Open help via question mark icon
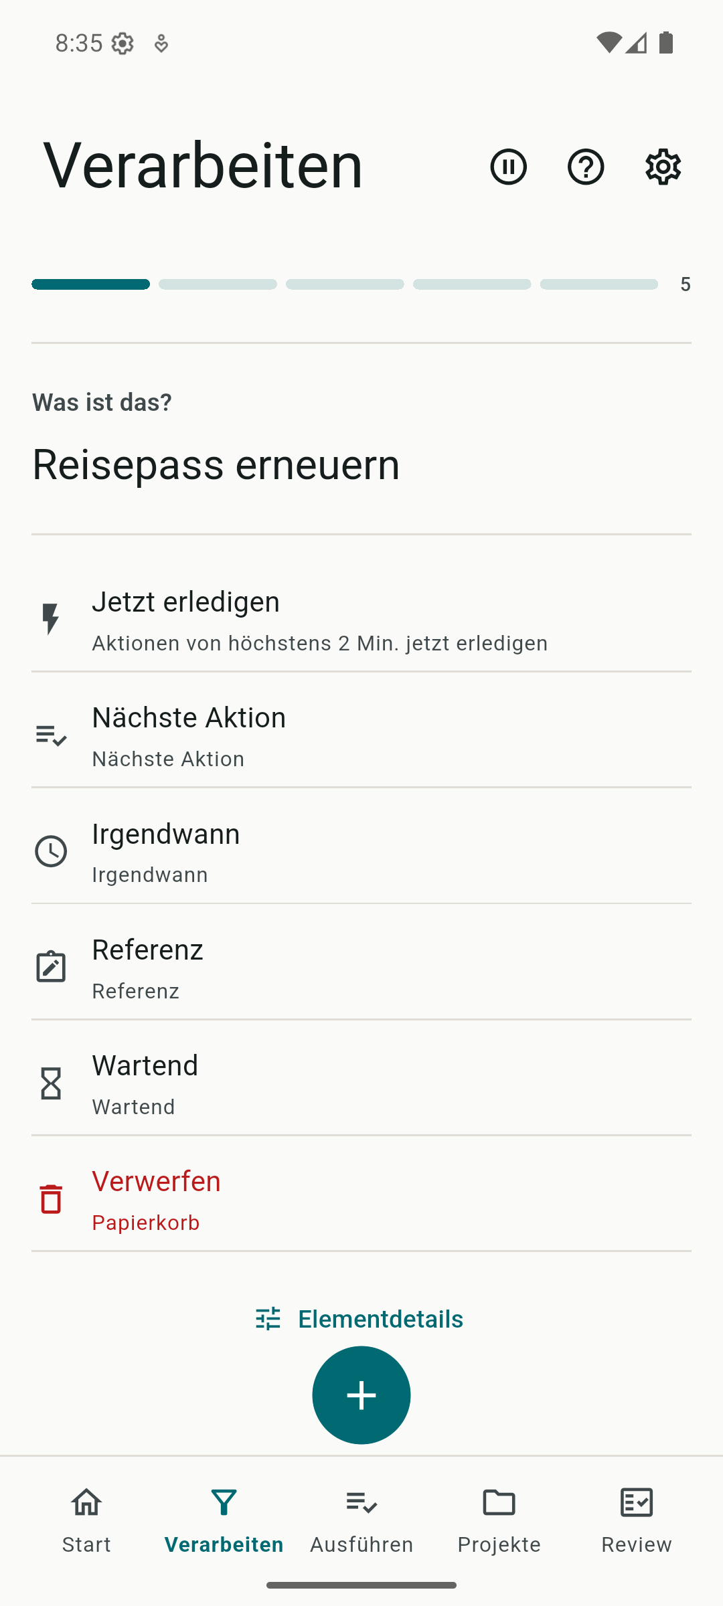The width and height of the screenshot is (723, 1606). (586, 167)
